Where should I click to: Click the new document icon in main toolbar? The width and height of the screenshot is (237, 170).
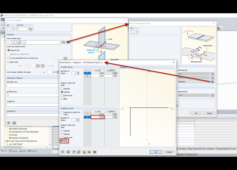click(3, 24)
